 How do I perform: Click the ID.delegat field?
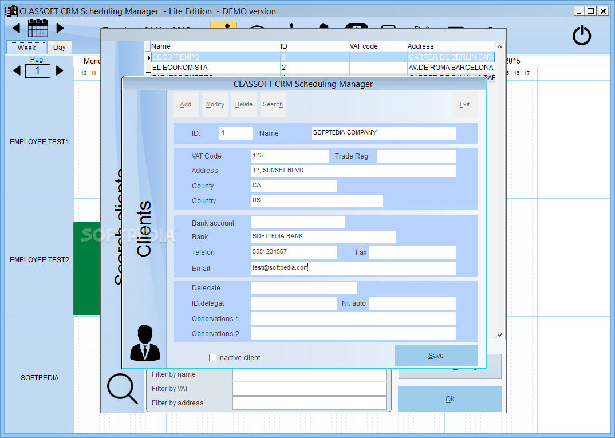tap(293, 303)
